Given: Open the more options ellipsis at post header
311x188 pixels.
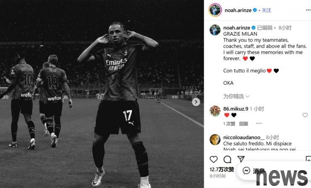Looking at the screenshot, I should [309, 10].
